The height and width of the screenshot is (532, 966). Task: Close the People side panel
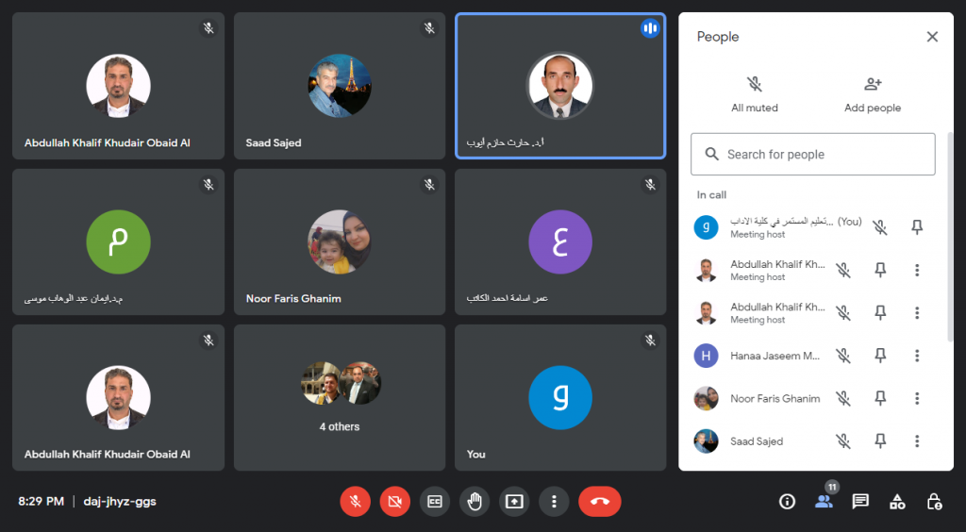tap(932, 37)
